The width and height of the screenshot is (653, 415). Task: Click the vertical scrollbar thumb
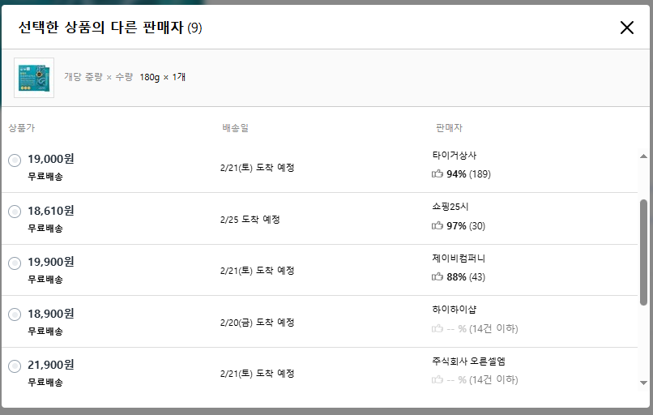pos(644,251)
